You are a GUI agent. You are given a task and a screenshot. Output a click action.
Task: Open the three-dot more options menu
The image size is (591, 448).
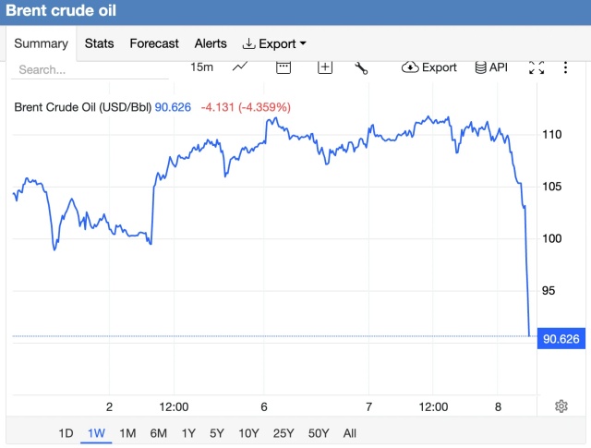tap(565, 67)
